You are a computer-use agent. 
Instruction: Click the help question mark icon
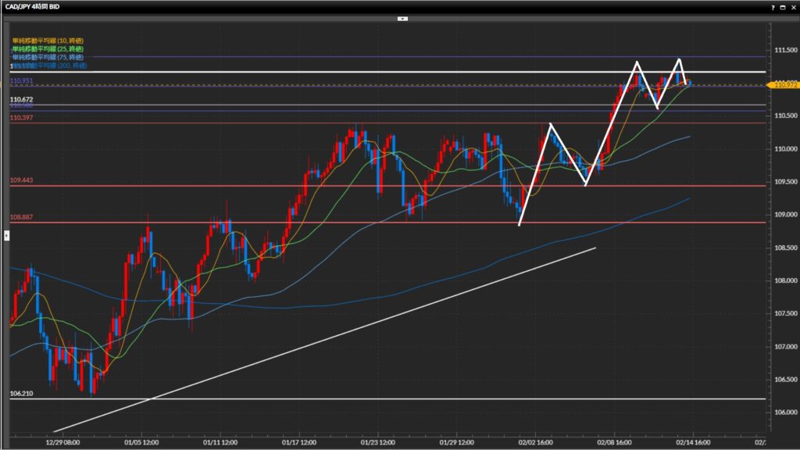point(773,7)
